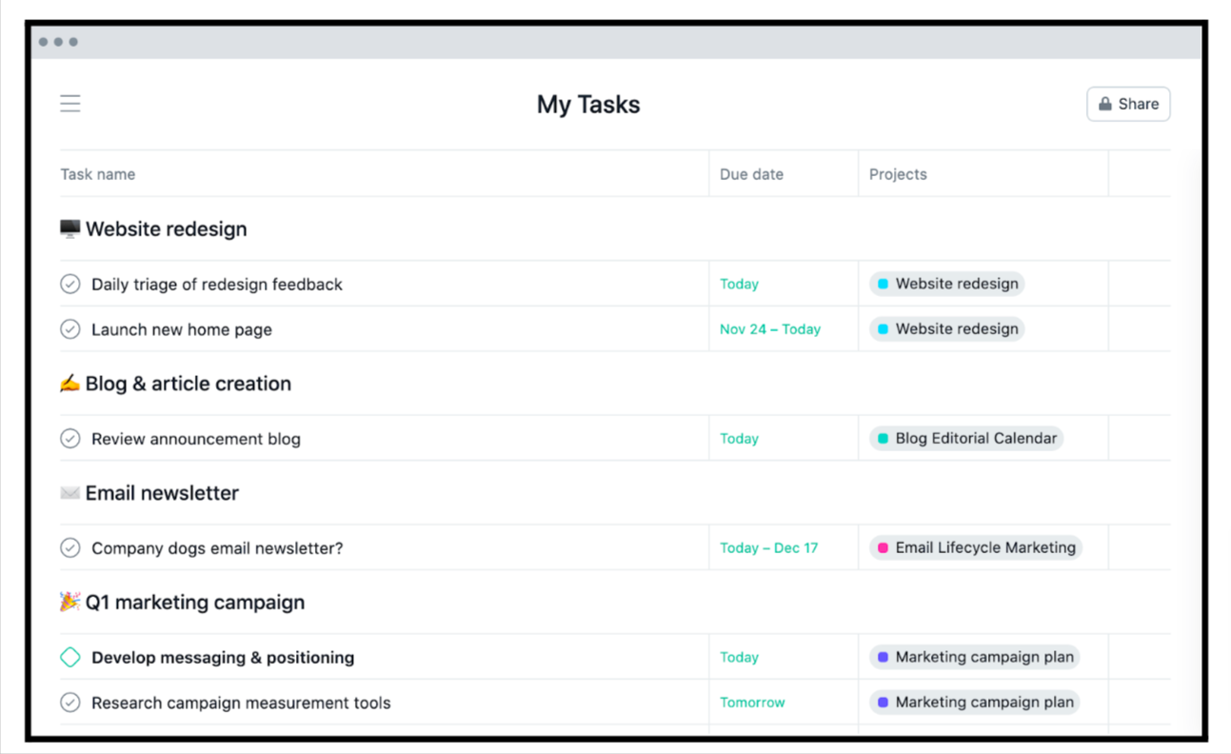Screen dimensions: 1231x754
Task: Collapse the Q1 marketing campaign section
Action: click(x=195, y=602)
